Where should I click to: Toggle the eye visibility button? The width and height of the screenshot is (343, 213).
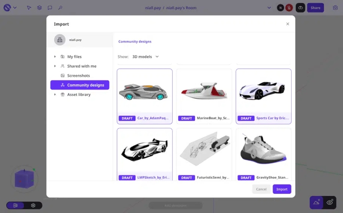[330, 202]
